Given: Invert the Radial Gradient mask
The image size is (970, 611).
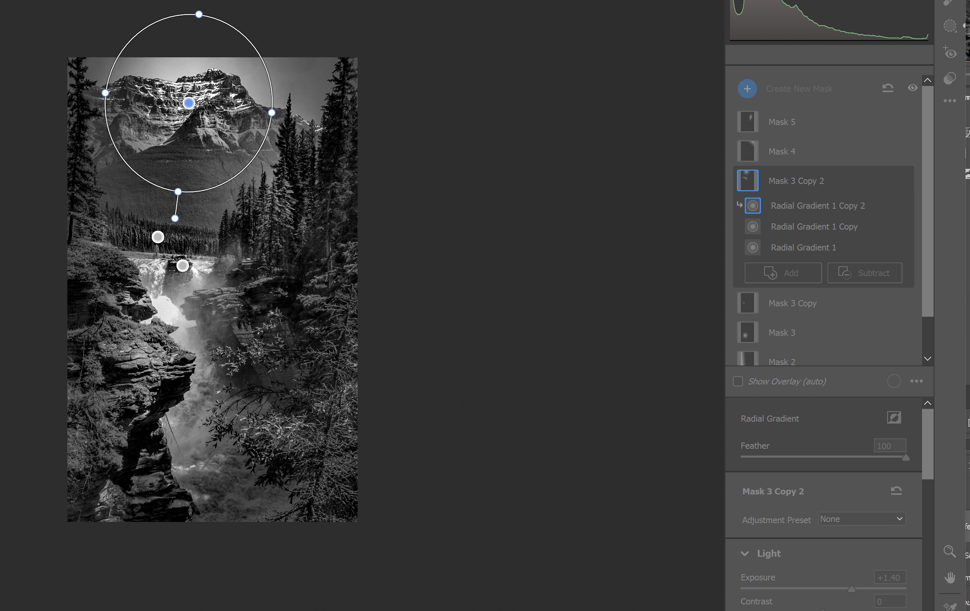Looking at the screenshot, I should point(893,417).
